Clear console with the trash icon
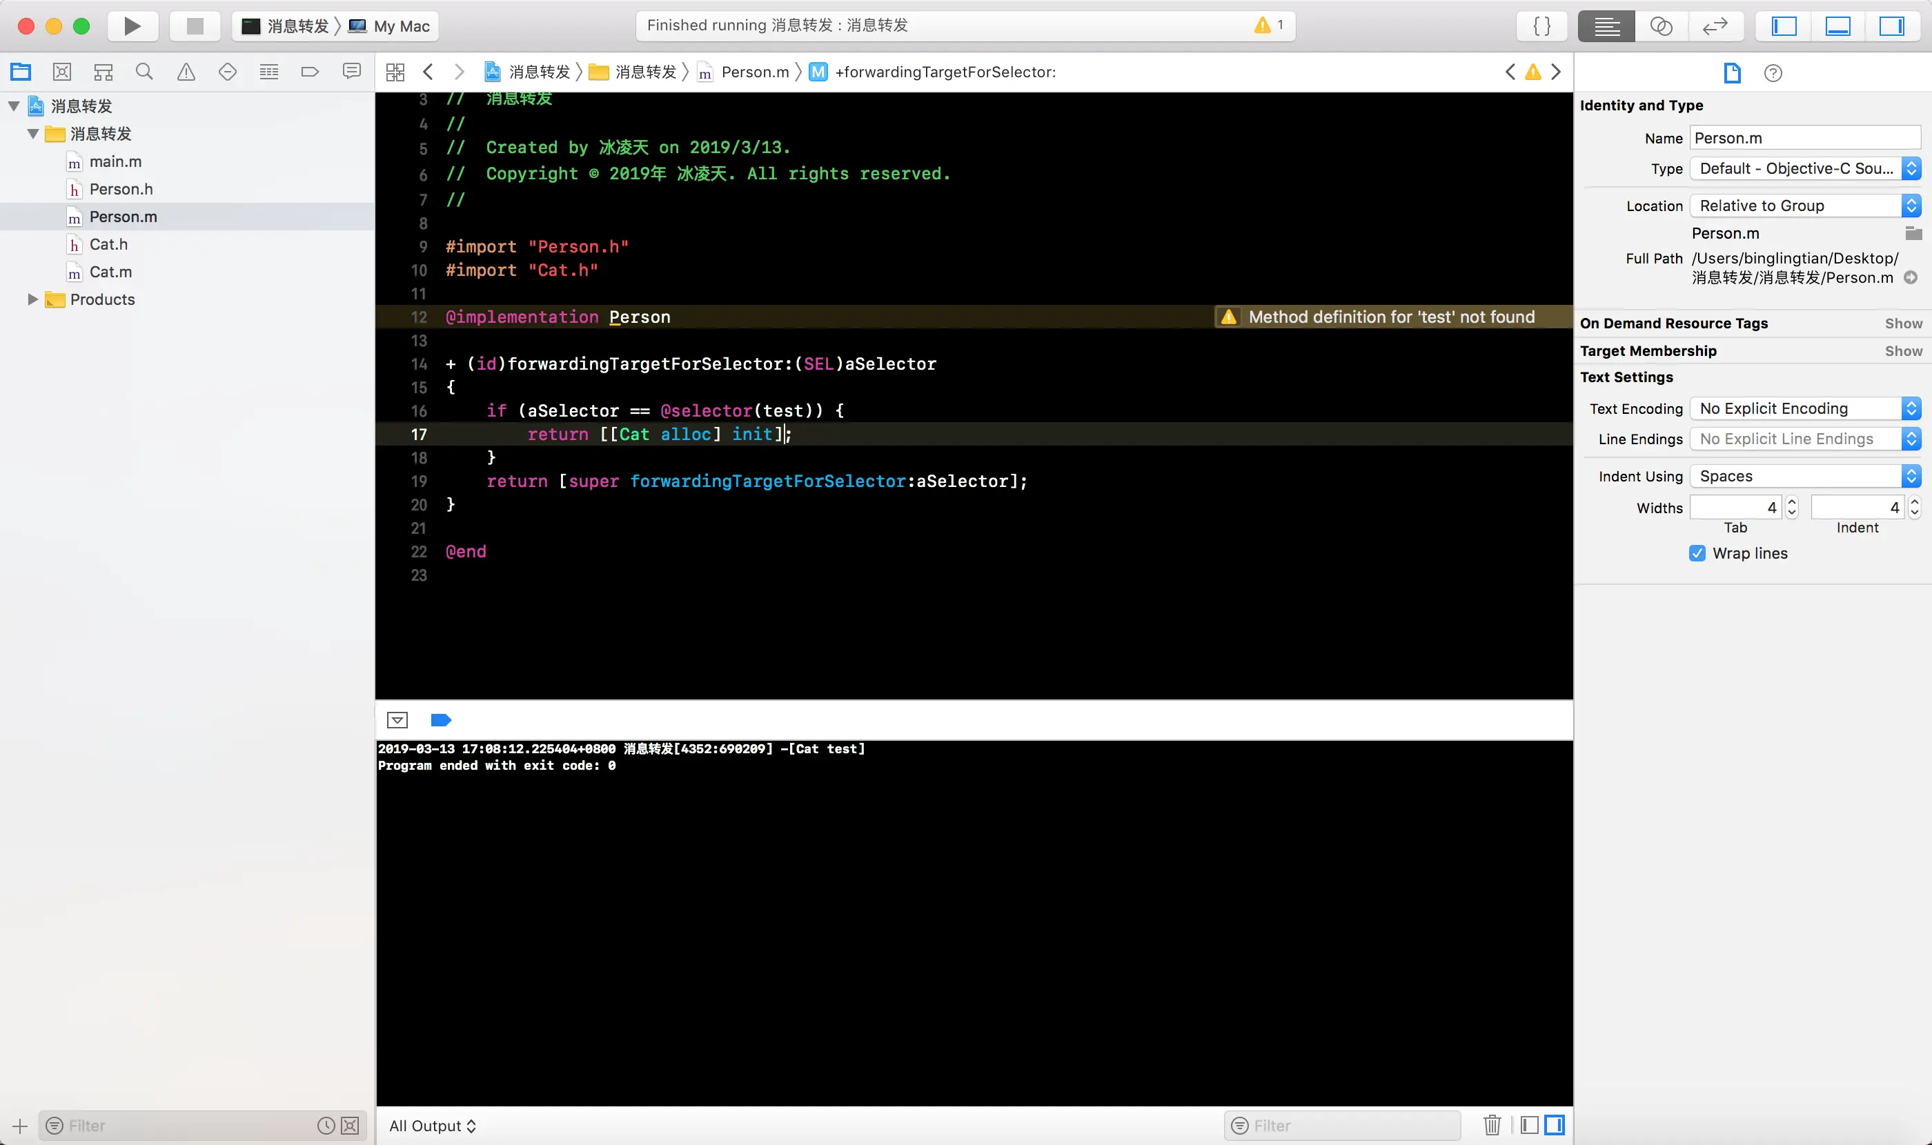Screen dimensions: 1932x1145 click(x=1491, y=1125)
